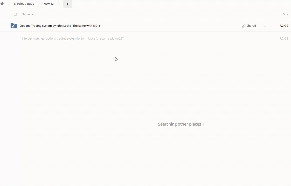Click the greyed 7.2 GB total in summary row
The image size is (291, 186).
coord(284,38)
